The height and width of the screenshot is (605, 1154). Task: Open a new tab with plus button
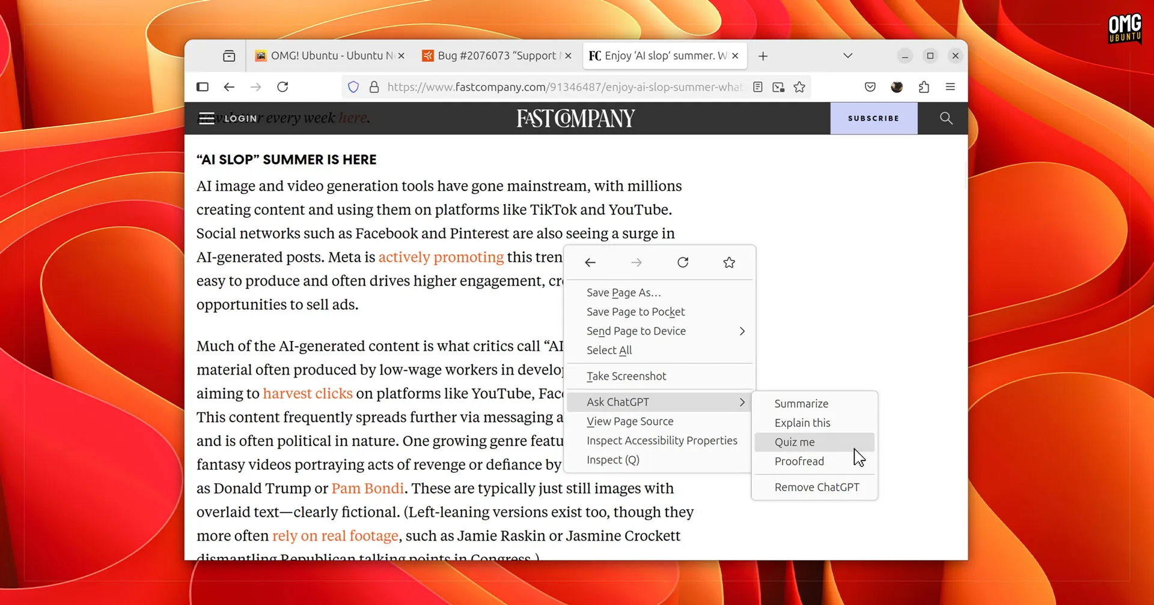pos(763,56)
